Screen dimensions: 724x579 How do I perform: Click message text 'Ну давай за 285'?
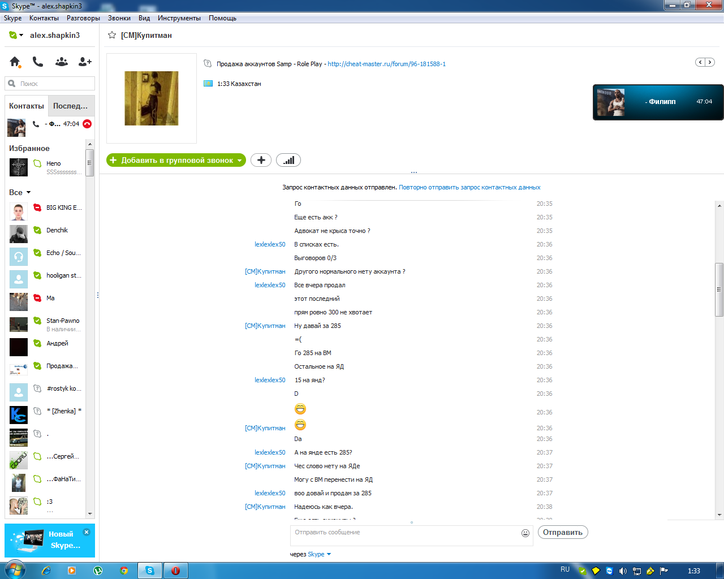[x=317, y=326]
